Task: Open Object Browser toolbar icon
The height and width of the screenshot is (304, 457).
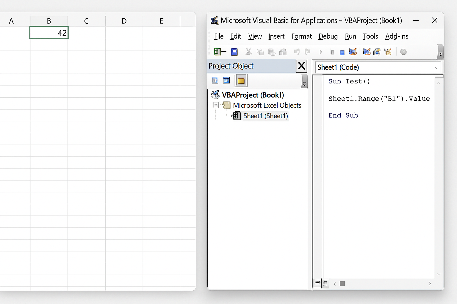Action: point(388,52)
